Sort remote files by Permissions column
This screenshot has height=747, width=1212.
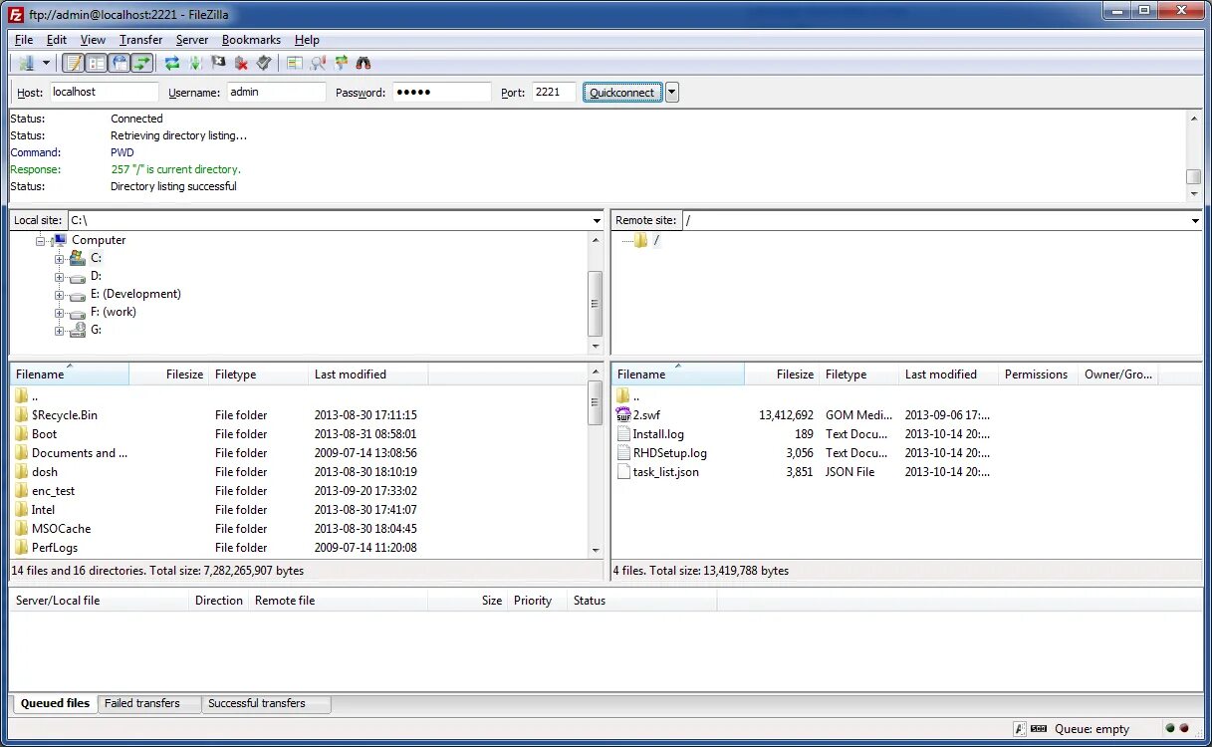[x=1038, y=374]
